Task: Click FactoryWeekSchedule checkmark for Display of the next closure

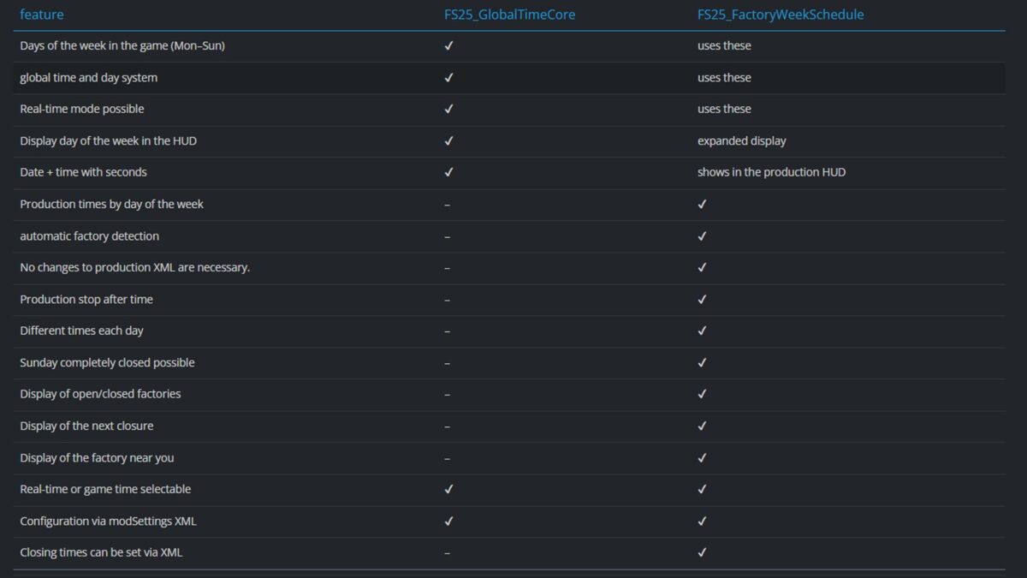Action: (702, 426)
